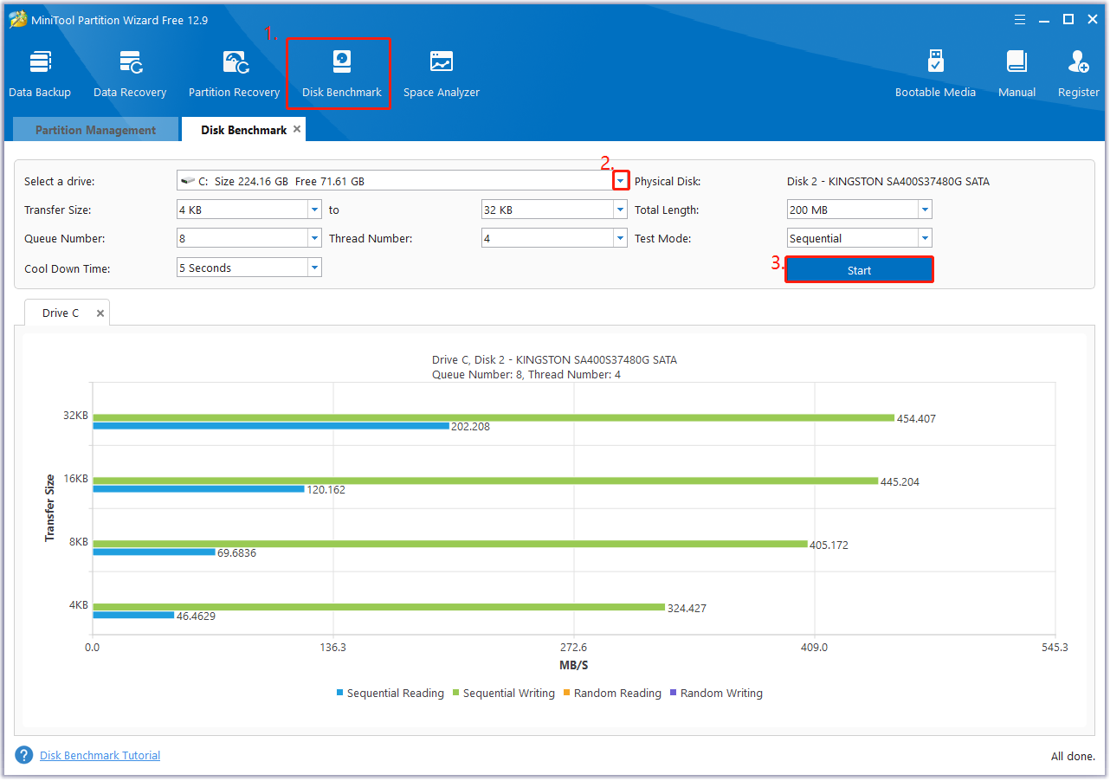
Task: Click the 4KB blue reading bar
Action: pyautogui.click(x=133, y=615)
